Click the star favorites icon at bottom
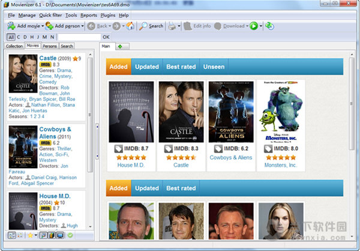Screen dimensions: 360x251 coord(30,235)
